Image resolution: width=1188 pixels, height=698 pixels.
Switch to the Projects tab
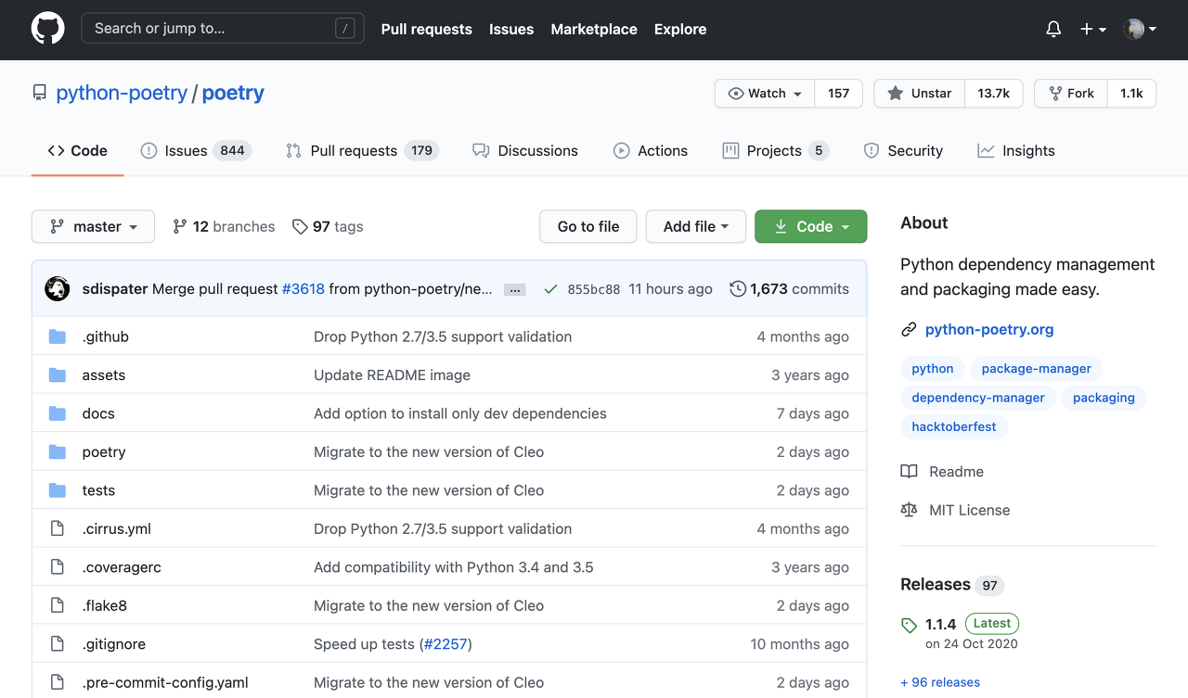click(776, 151)
